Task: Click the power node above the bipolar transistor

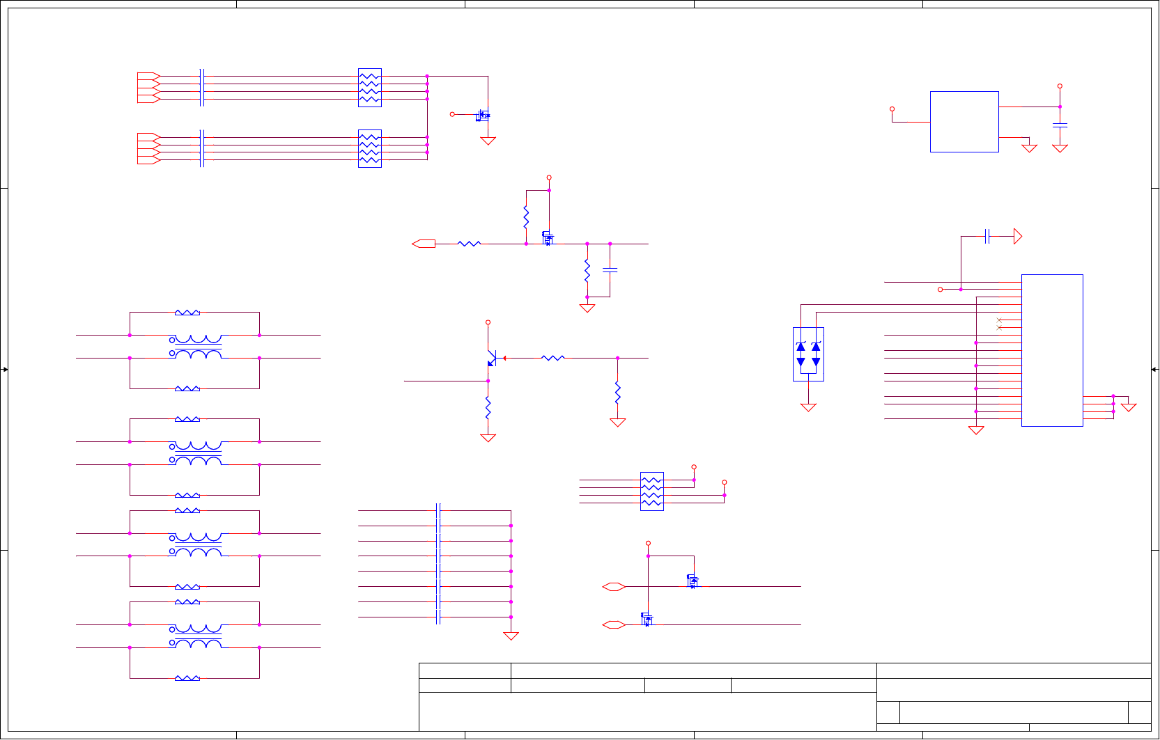Action: coord(488,322)
